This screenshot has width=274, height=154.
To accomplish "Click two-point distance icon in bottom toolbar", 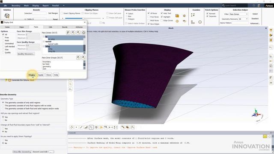I will 111,127.
